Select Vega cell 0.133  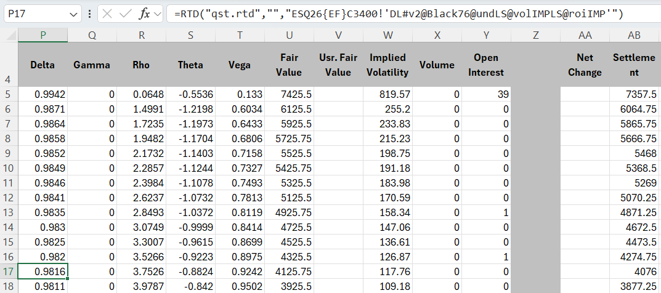[240, 94]
